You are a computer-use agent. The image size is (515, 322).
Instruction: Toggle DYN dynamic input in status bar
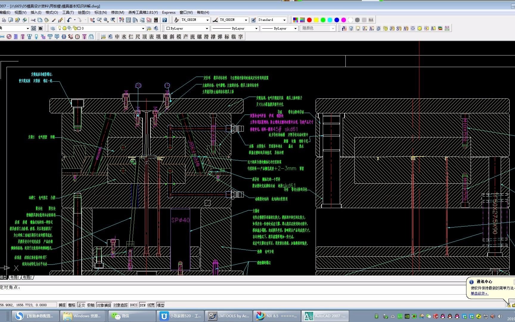[x=142, y=305]
